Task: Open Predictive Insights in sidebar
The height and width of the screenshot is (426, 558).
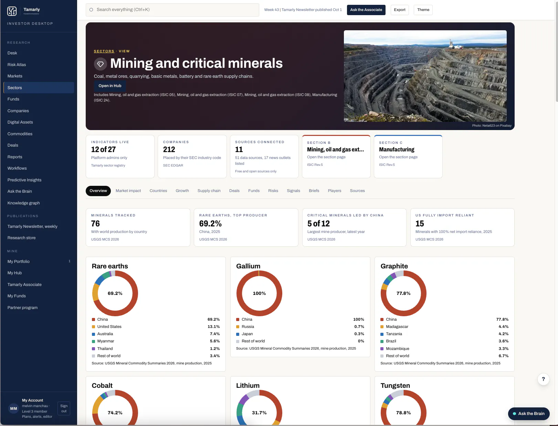Action: [39, 180]
